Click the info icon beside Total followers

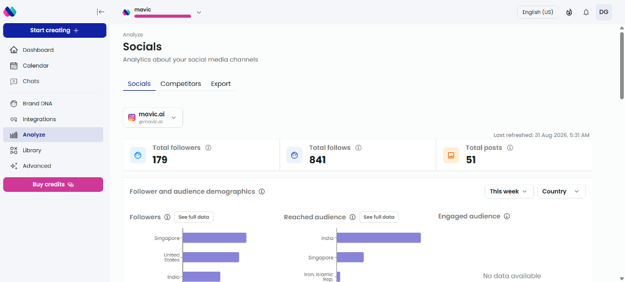tap(208, 147)
